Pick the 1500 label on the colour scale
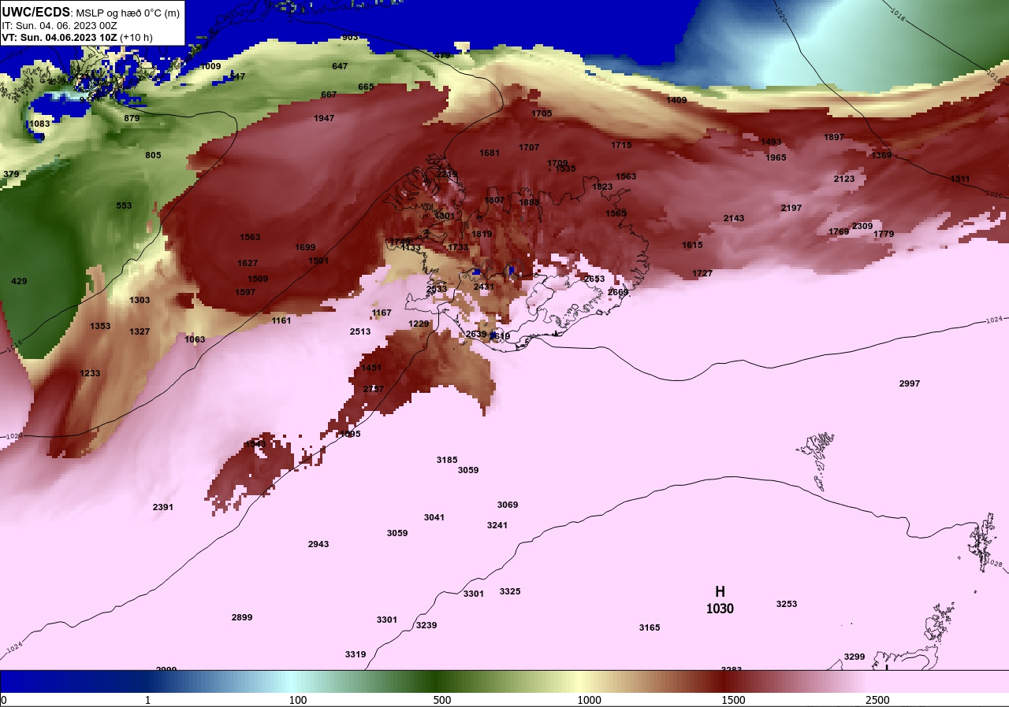Viewport: 1009px width, 707px height. (x=733, y=700)
